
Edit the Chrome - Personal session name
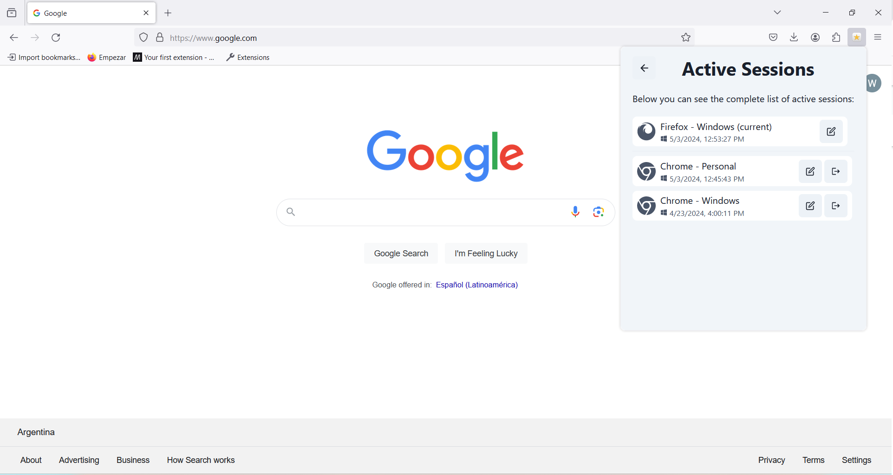tap(810, 172)
